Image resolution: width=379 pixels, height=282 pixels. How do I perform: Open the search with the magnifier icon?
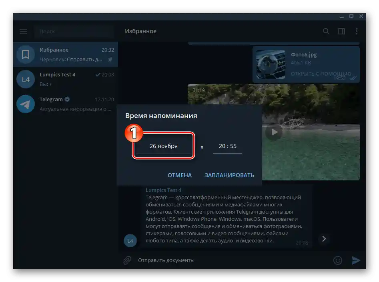pyautogui.click(x=326, y=31)
